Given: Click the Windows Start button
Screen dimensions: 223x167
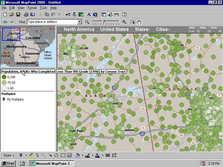Looking at the screenshot, I should click(x=8, y=163).
